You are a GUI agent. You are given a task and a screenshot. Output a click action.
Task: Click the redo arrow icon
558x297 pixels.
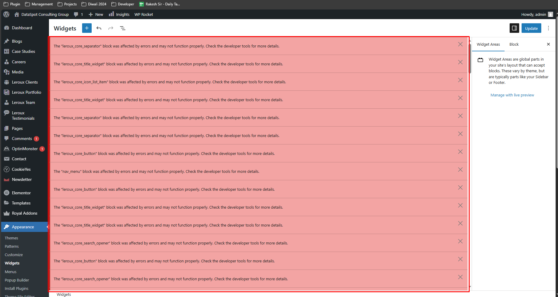(x=111, y=28)
